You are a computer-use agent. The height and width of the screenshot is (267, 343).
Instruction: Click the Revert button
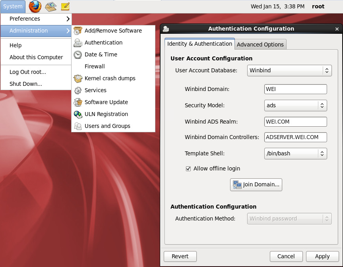pyautogui.click(x=180, y=256)
